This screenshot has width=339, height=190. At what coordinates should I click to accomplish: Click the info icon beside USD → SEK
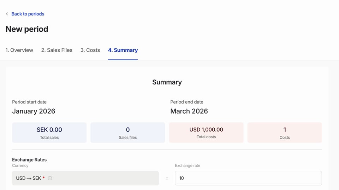coord(50,178)
